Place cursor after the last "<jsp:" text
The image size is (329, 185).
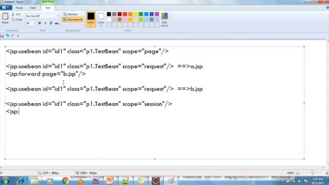[19, 112]
